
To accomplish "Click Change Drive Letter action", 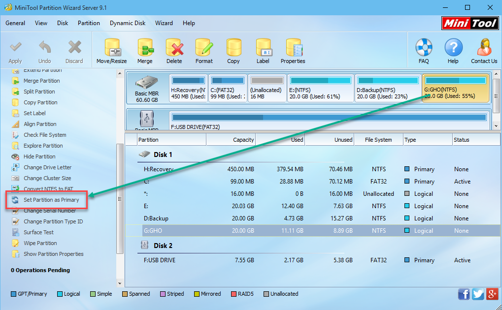I will click(47, 167).
